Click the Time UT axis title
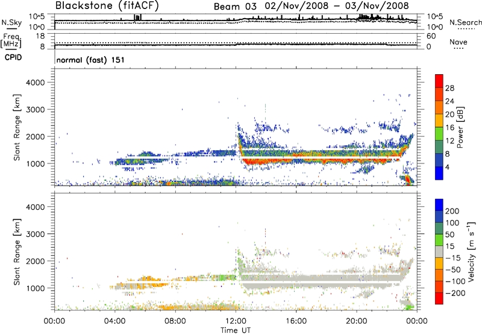The height and width of the screenshot is (334, 482). tap(236, 330)
